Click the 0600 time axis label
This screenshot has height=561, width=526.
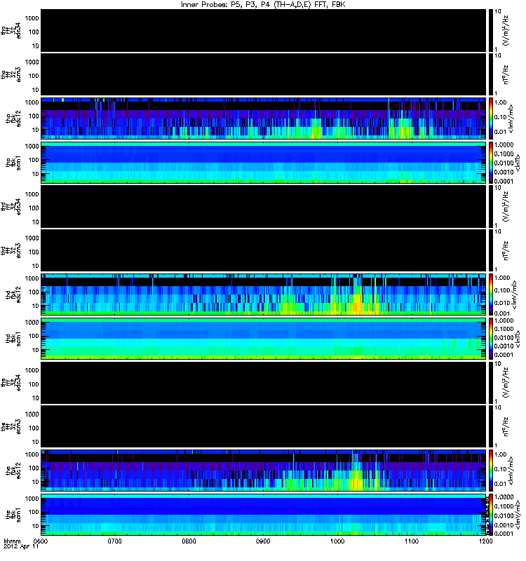point(41,541)
